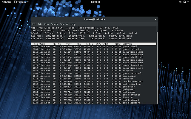
Task: Click the gnome-shell process row
Action: click(94, 46)
